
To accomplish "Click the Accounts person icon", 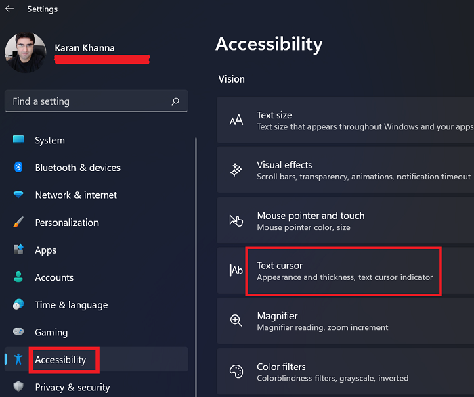I will pos(18,277).
